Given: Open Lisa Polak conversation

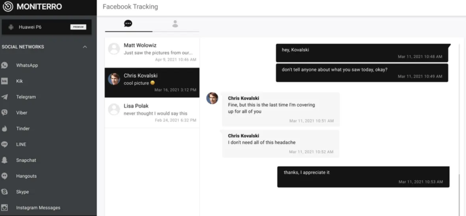Looking at the screenshot, I should tap(152, 113).
